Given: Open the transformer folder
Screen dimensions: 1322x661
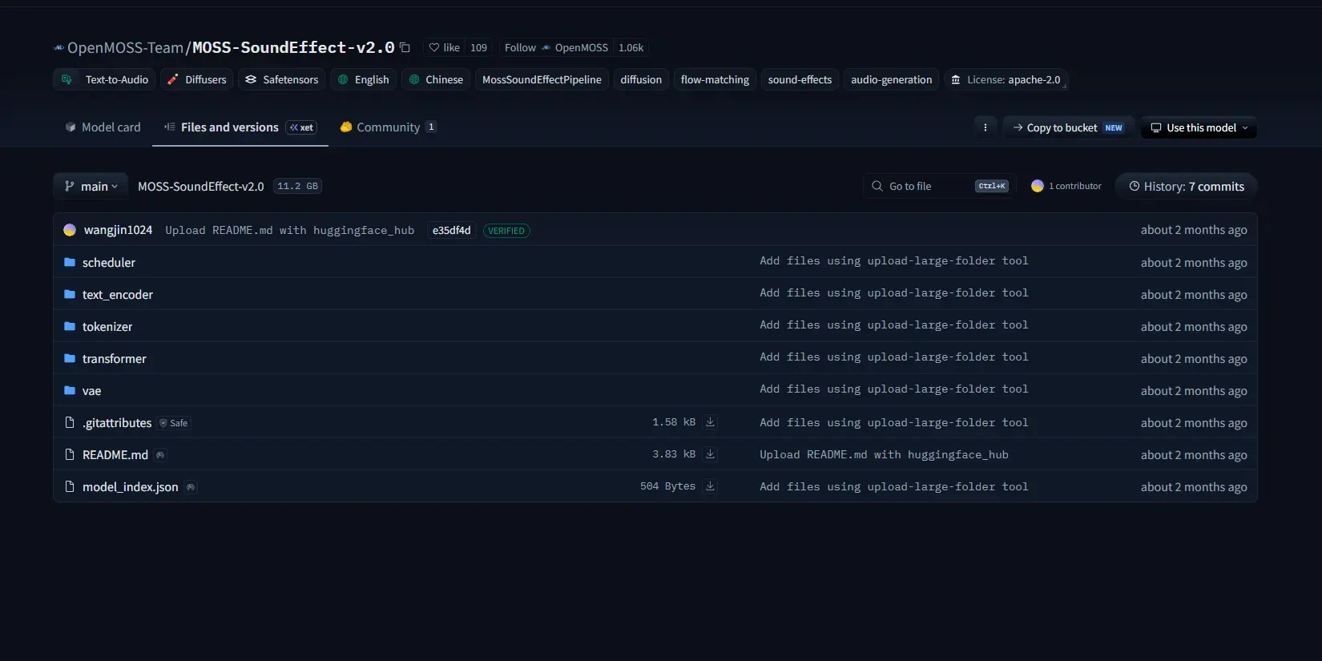Looking at the screenshot, I should 115,359.
